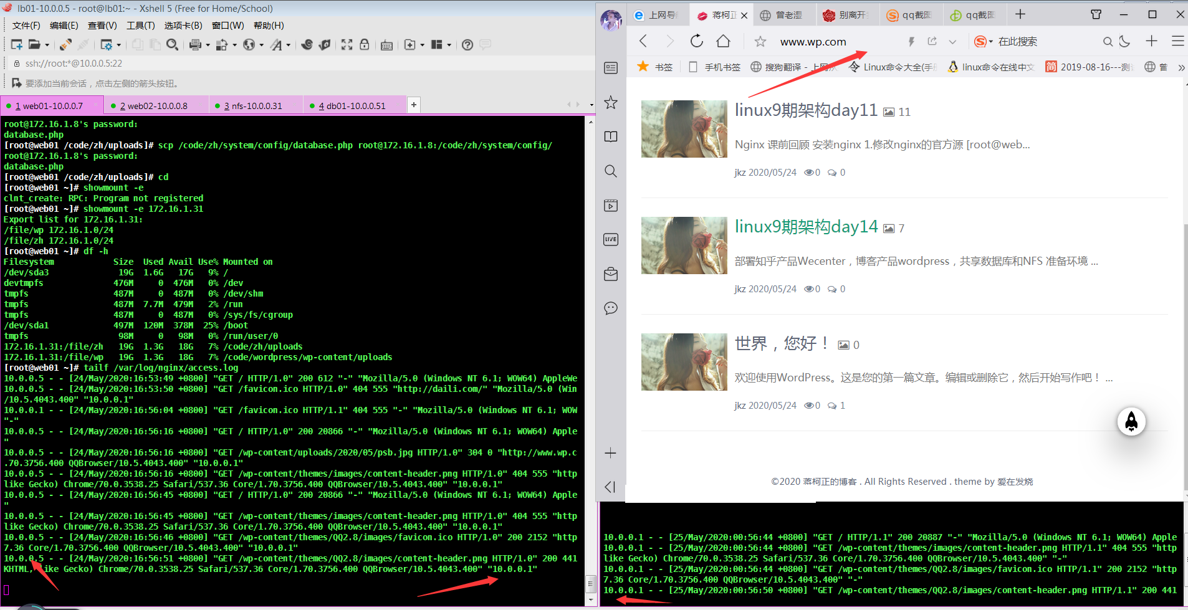Expand the Xshell font dropdown arrow
This screenshot has width=1188, height=610.
pos(288,45)
